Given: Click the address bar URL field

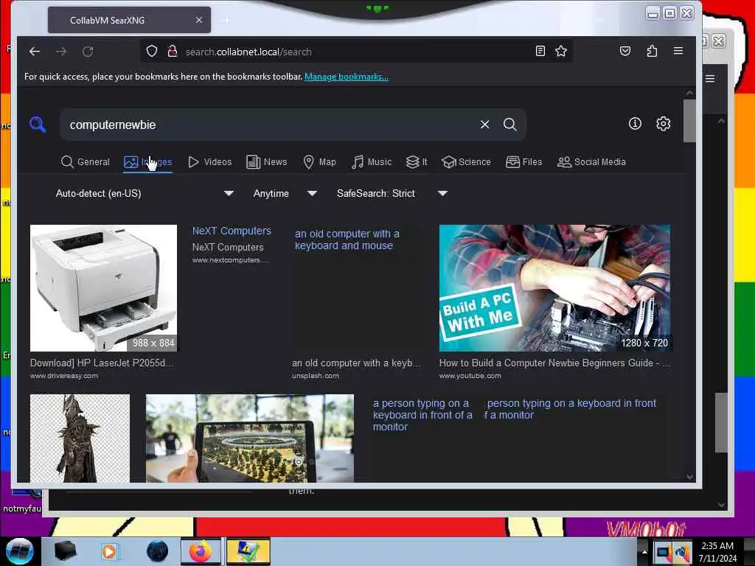Looking at the screenshot, I should [x=356, y=52].
